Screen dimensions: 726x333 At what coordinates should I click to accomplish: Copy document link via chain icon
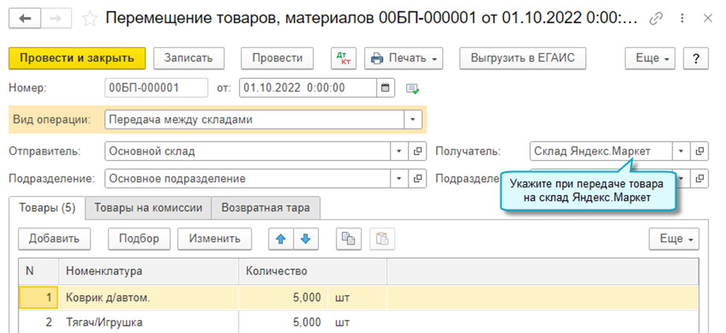[656, 18]
